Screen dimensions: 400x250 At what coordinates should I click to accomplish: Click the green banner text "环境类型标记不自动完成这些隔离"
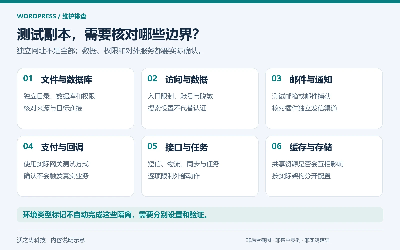(x=77, y=215)
